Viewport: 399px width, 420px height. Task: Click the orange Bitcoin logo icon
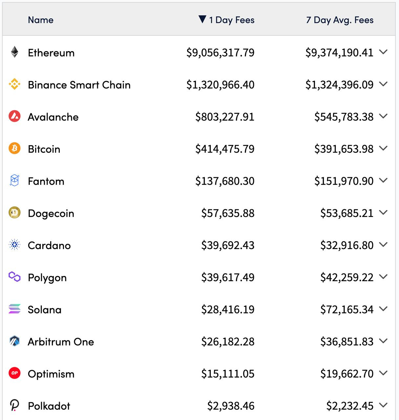(14, 148)
